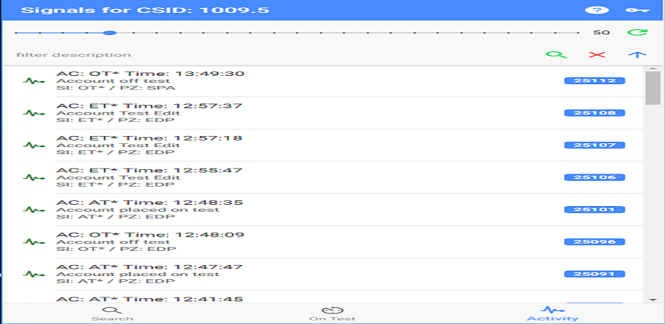Open the help question-mark icon

pyautogui.click(x=597, y=10)
